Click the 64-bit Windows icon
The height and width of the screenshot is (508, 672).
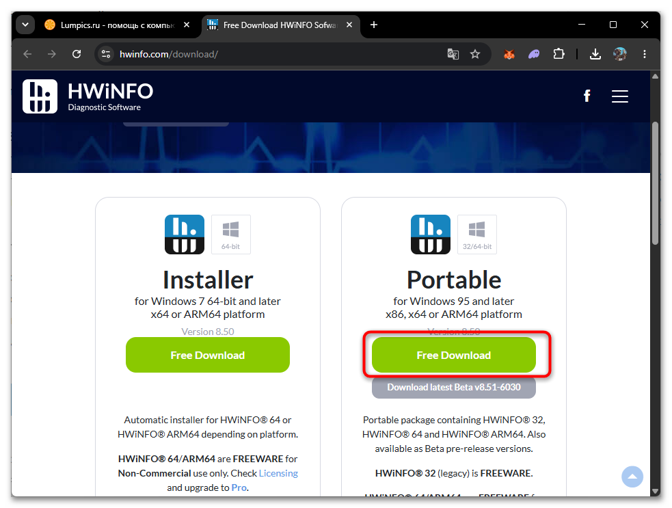[x=230, y=235]
